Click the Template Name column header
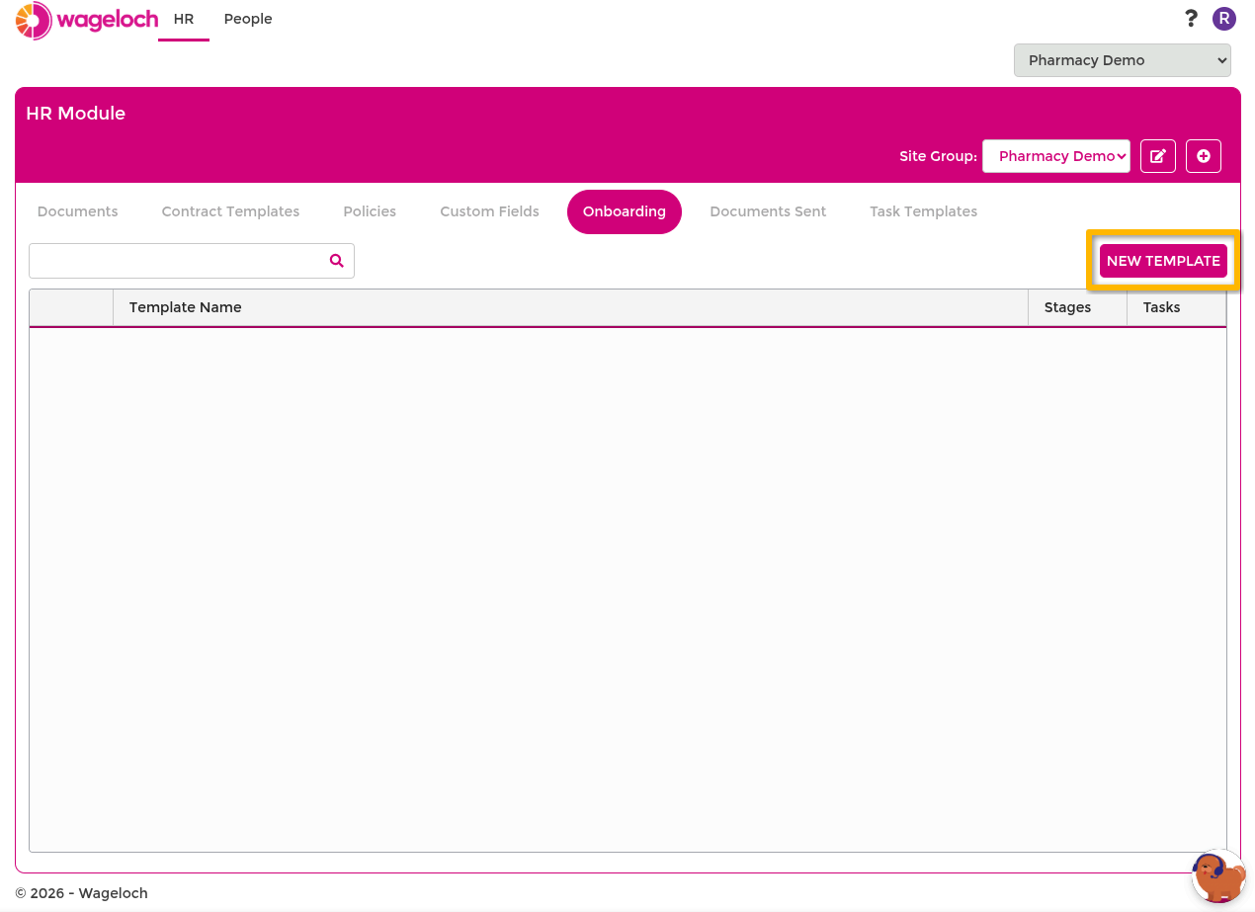 pyautogui.click(x=571, y=307)
